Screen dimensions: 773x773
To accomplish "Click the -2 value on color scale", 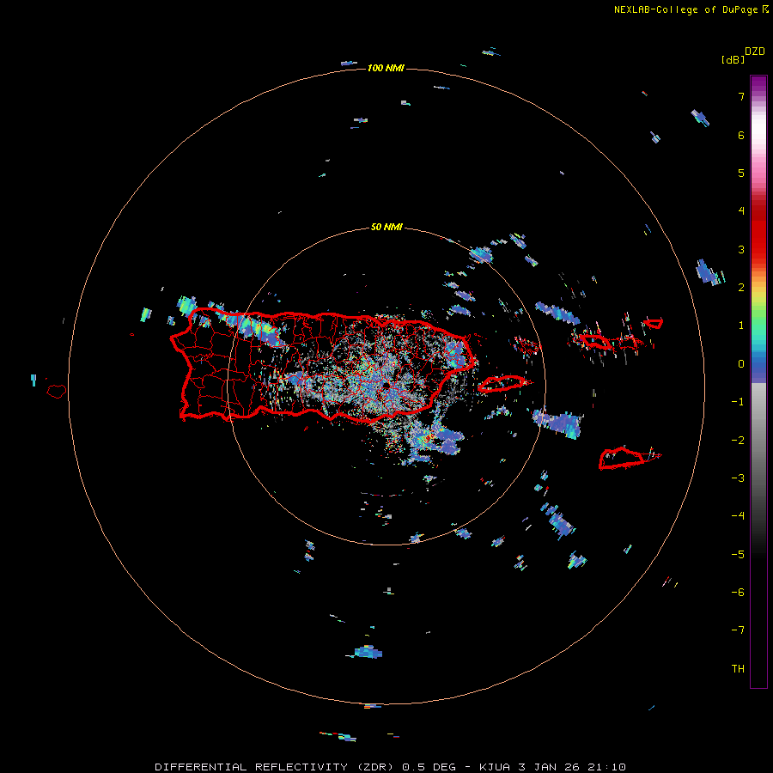I will pos(738,441).
